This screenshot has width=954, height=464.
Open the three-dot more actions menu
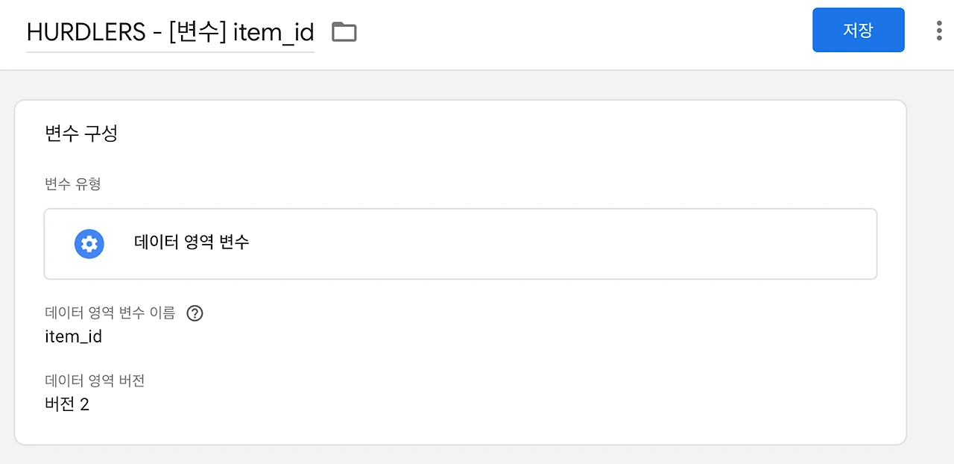(x=938, y=30)
